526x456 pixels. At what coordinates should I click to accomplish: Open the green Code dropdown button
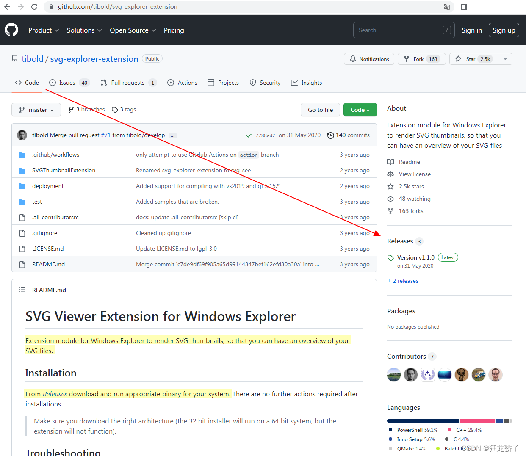360,110
